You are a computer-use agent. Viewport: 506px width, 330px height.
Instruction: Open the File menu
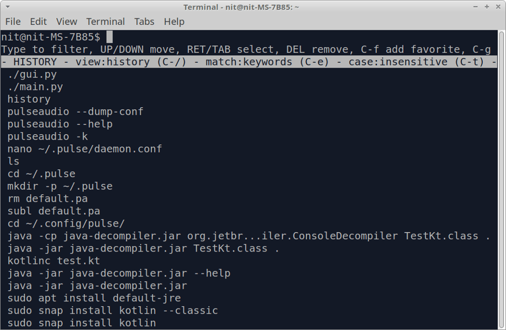(12, 22)
